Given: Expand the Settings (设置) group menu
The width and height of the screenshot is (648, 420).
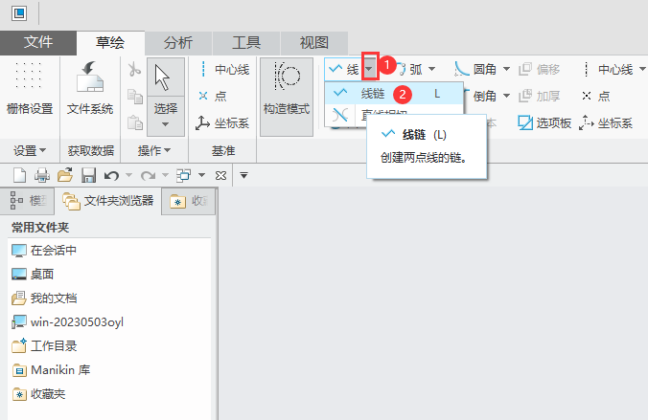Looking at the screenshot, I should point(30,150).
